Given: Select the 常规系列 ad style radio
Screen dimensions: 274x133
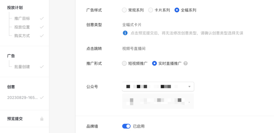Looking at the screenshot, I should [124, 10].
